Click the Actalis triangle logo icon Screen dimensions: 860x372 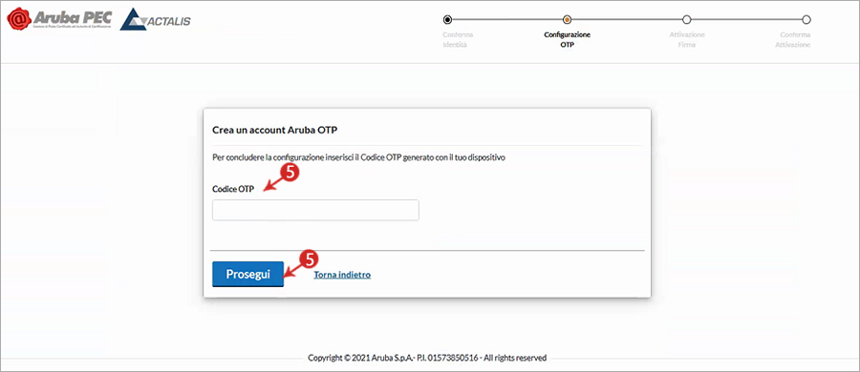click(133, 19)
